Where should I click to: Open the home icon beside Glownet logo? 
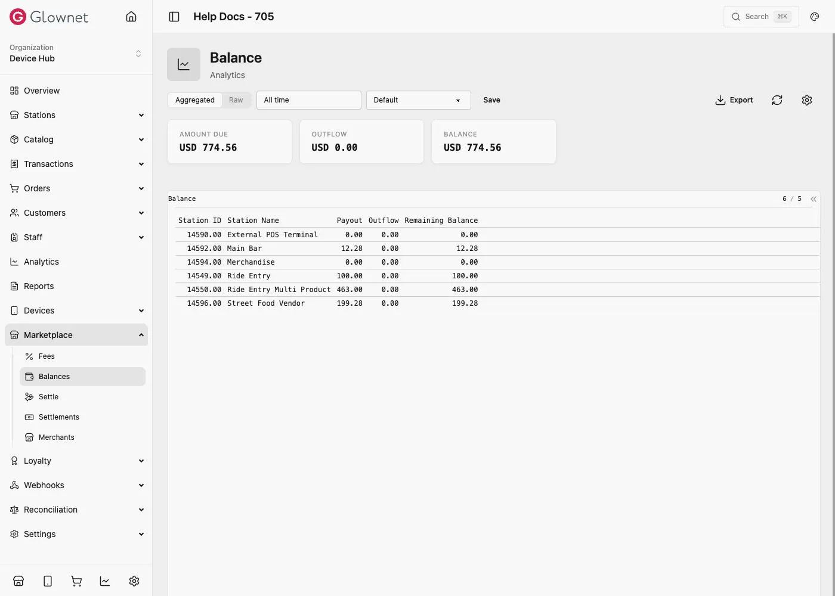[x=131, y=17]
